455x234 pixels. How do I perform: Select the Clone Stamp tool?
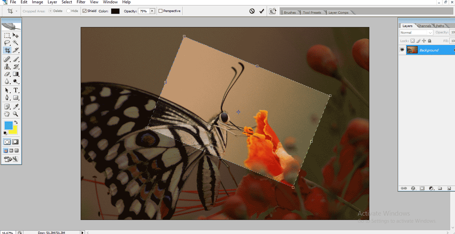[7, 67]
